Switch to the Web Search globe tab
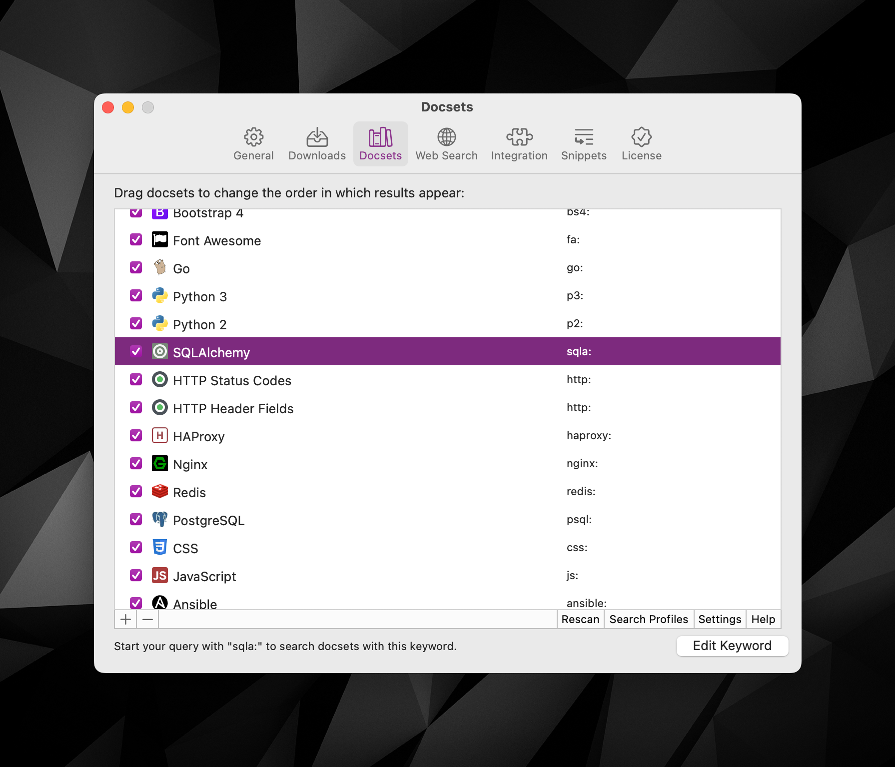 [x=446, y=137]
